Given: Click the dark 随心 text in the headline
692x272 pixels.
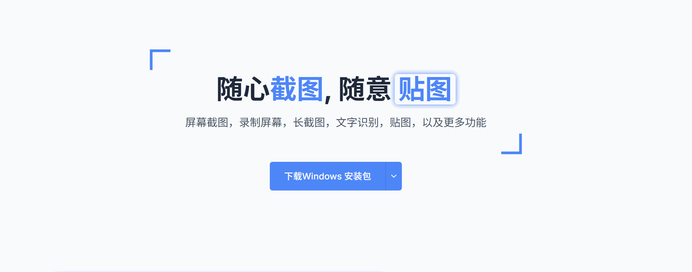Looking at the screenshot, I should pos(243,89).
